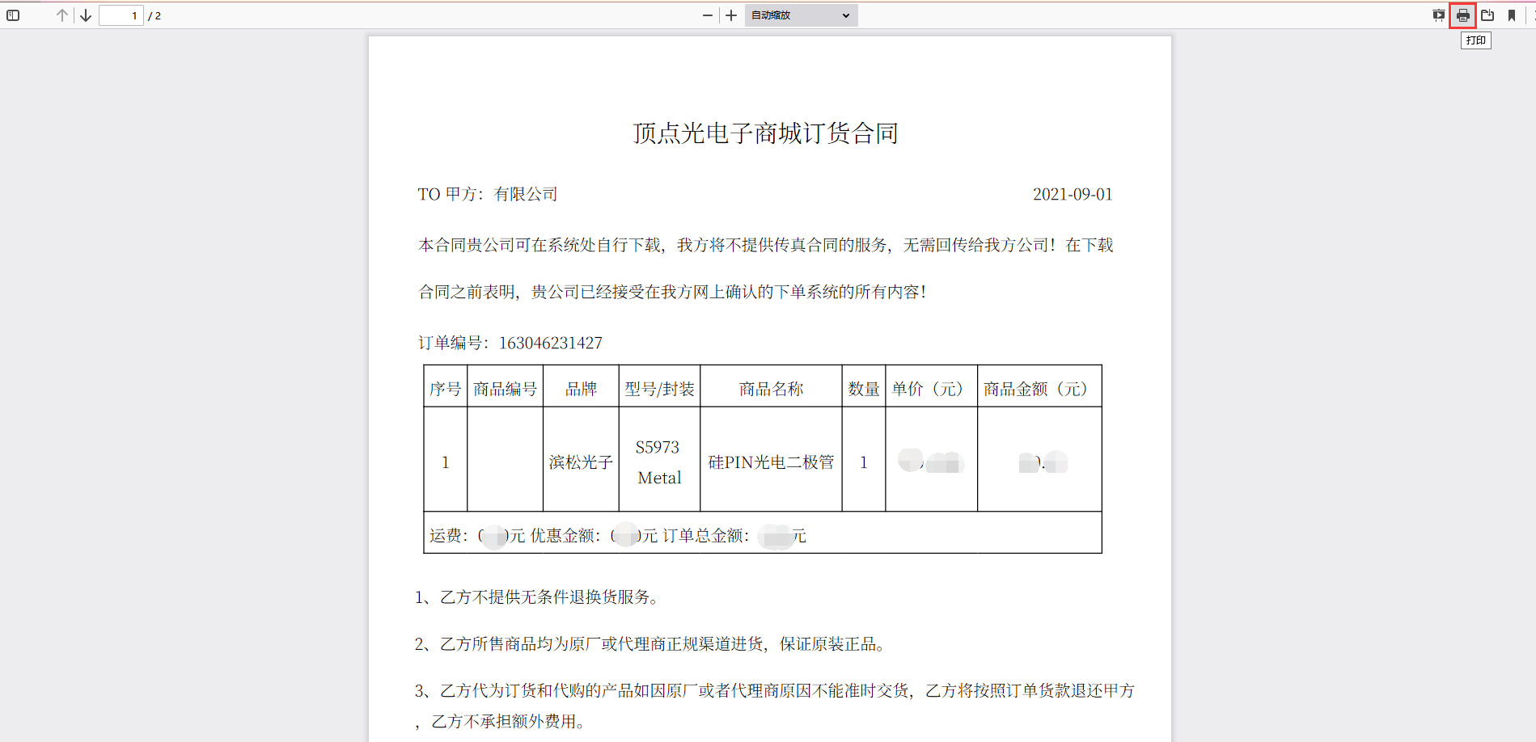Click the S5973 Metal model cell
This screenshot has height=742, width=1536.
coord(658,462)
